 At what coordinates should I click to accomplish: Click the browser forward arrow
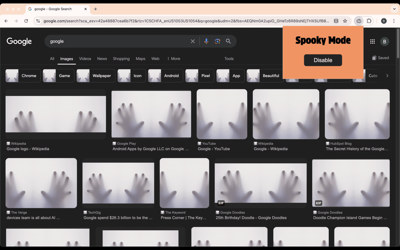[16, 21]
